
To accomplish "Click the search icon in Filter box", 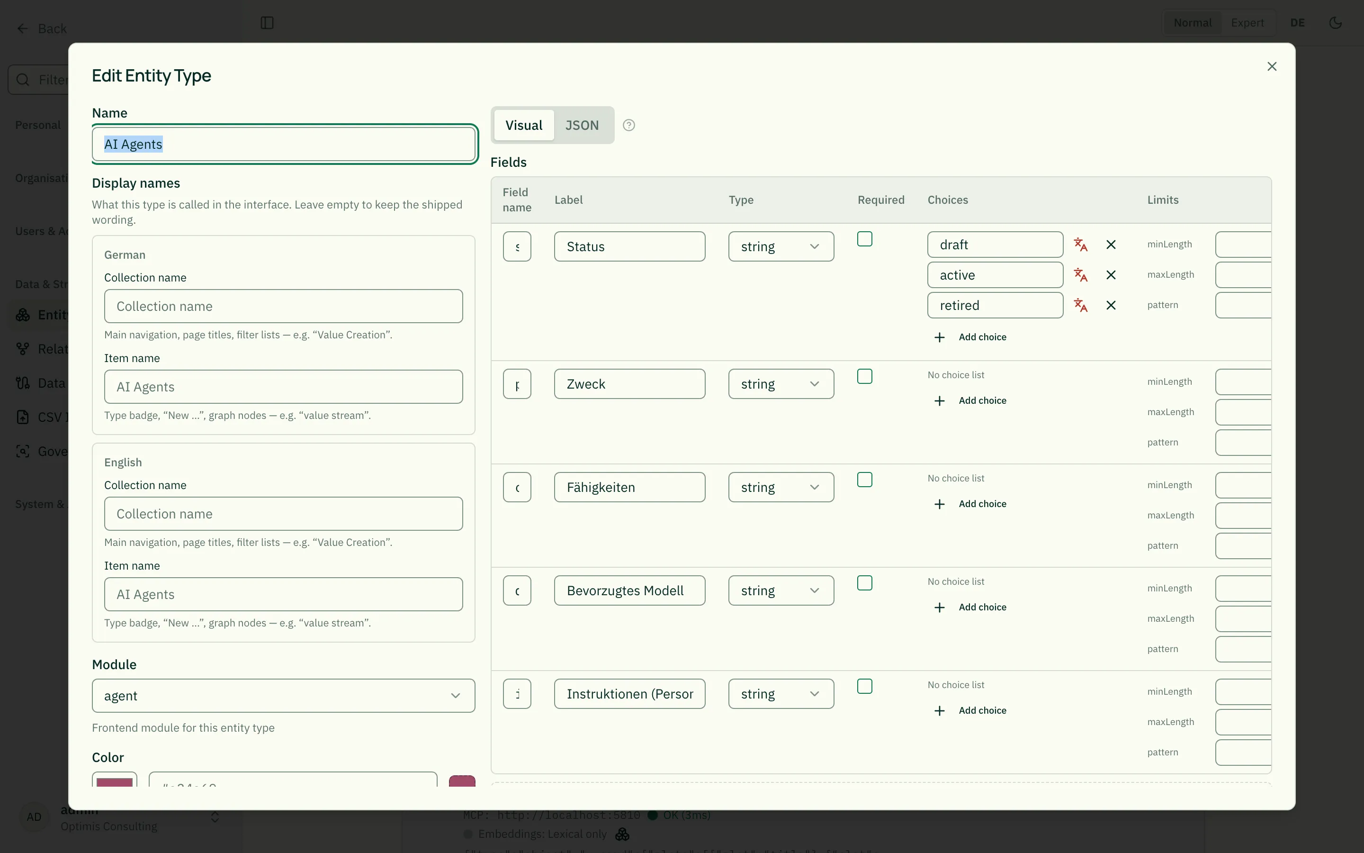I will (23, 80).
